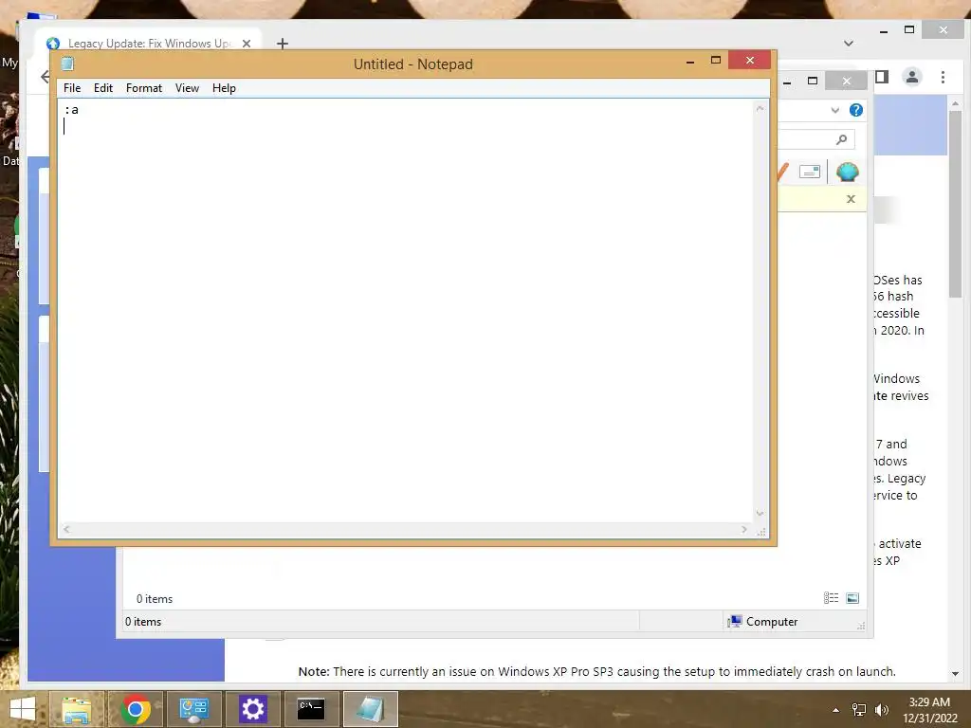Click Chrome back arrow button
This screenshot has height=728, width=971.
tap(45, 77)
